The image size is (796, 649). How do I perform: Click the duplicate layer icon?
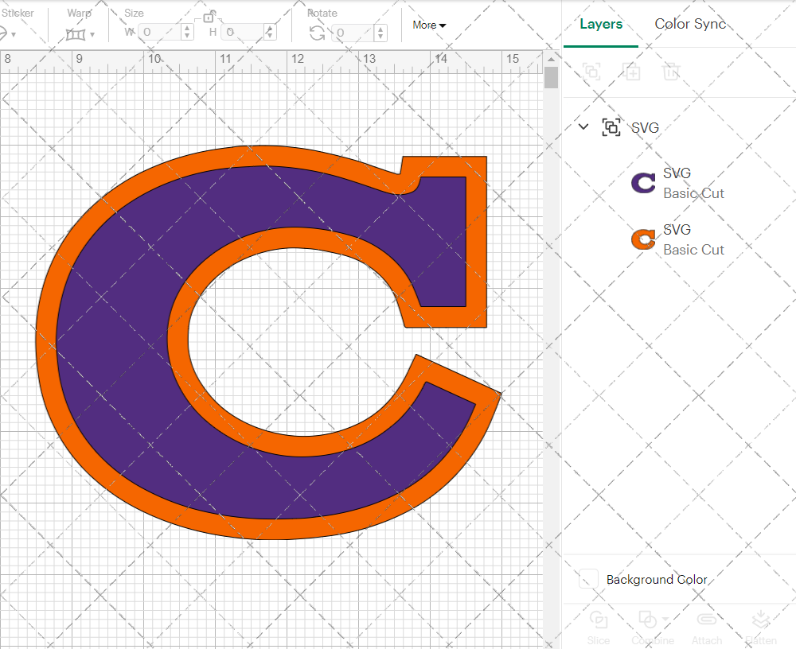pyautogui.click(x=632, y=72)
